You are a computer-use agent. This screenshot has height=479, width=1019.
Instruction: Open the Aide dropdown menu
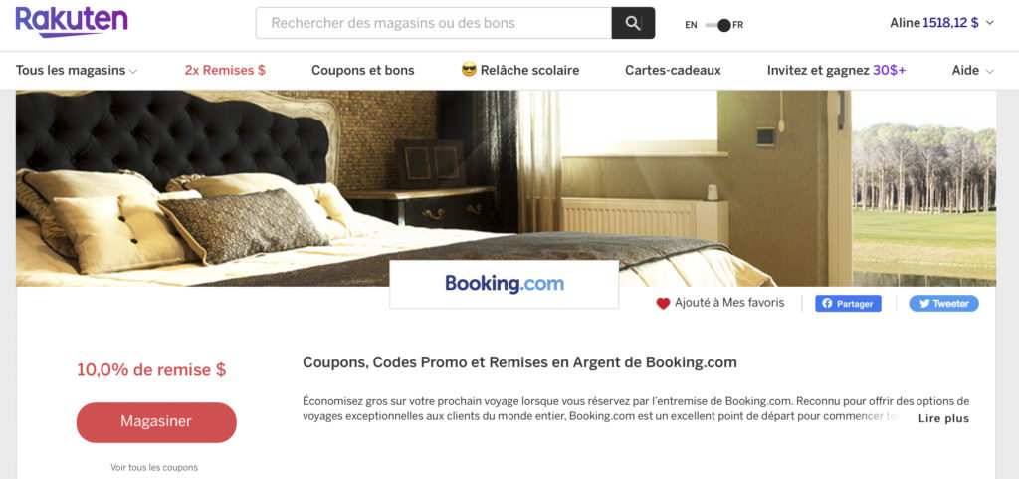973,70
